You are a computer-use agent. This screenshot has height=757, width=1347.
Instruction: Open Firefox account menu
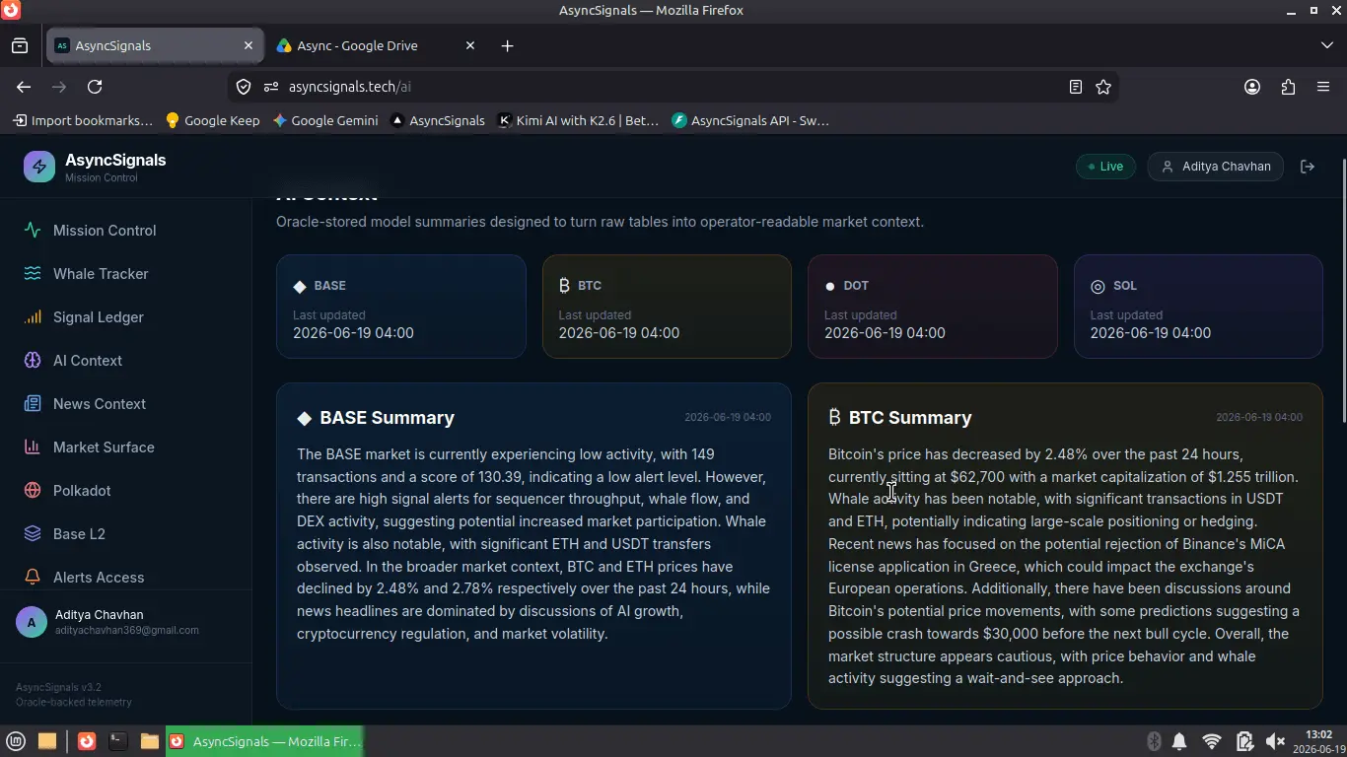[1252, 87]
